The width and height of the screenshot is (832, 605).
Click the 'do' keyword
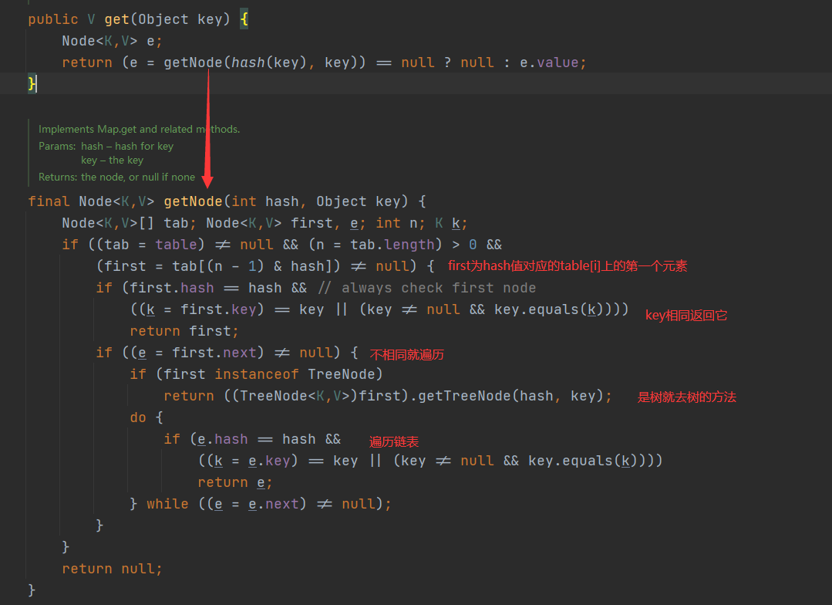coord(138,418)
